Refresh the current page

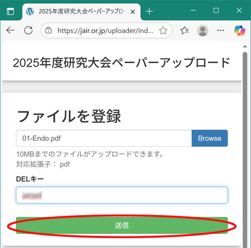tap(28, 30)
